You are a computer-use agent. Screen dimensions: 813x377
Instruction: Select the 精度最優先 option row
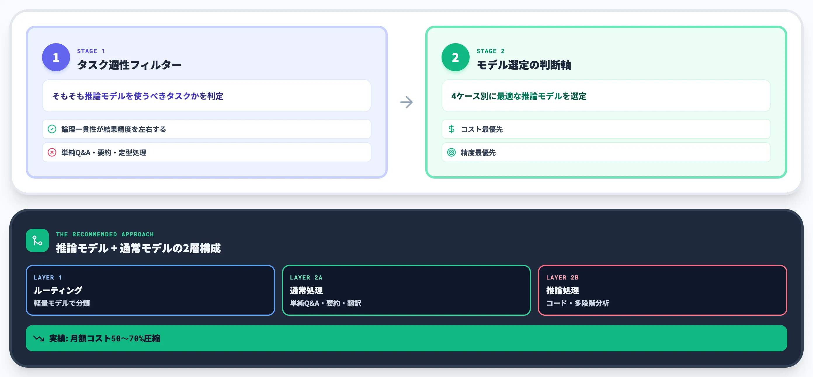coord(606,152)
